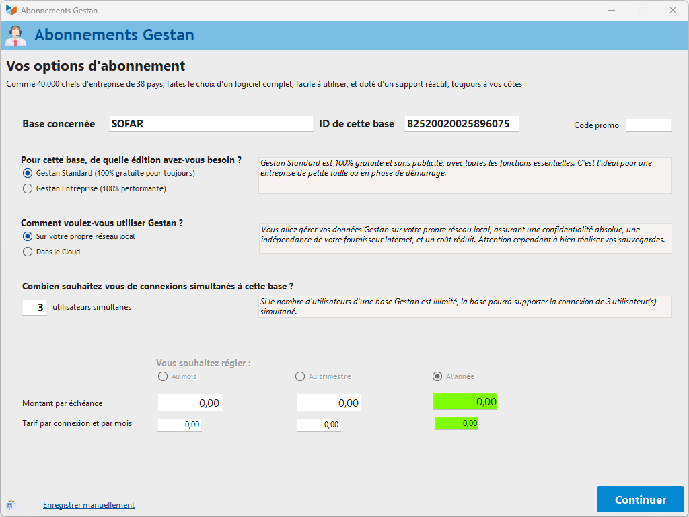The height and width of the screenshot is (517, 689).
Task: Click the green yearly 'Tarif par connexion' field
Action: (456, 423)
